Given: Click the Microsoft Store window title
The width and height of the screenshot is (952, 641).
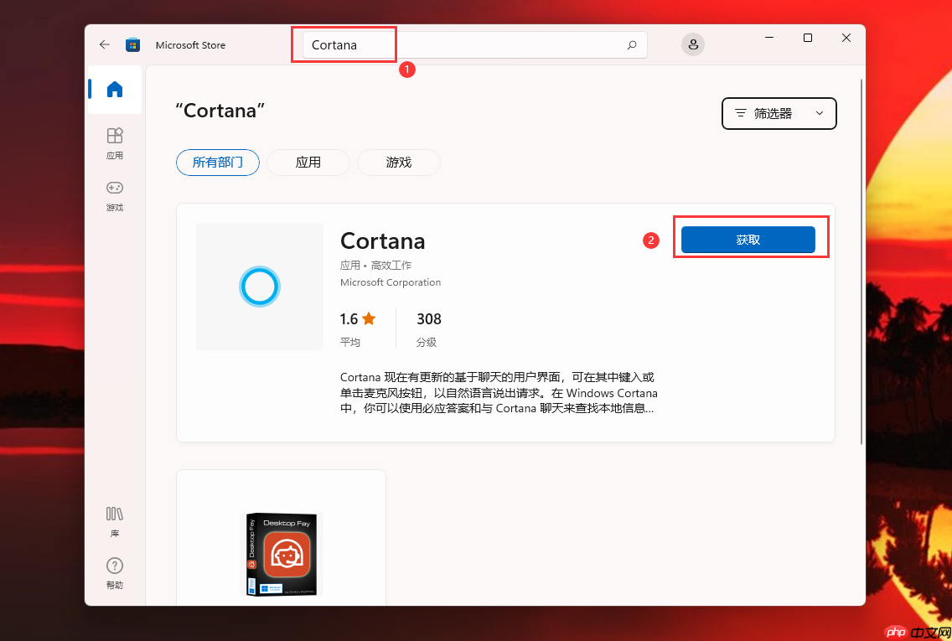Looking at the screenshot, I should 190,45.
